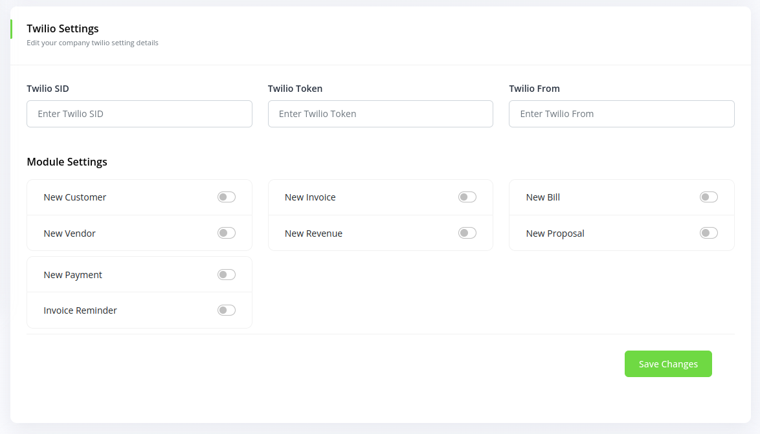Switch on the New Revenue toggle
The image size is (760, 434).
(467, 233)
